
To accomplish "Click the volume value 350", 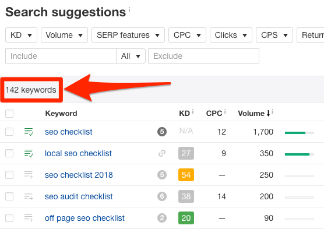I will pos(266,153).
